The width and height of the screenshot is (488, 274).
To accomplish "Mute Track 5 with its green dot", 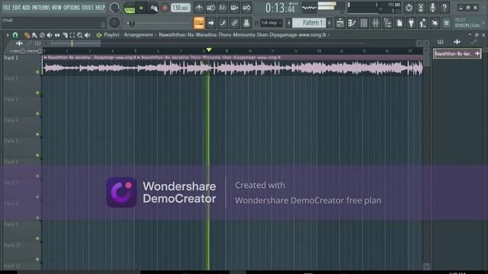I will point(37,155).
